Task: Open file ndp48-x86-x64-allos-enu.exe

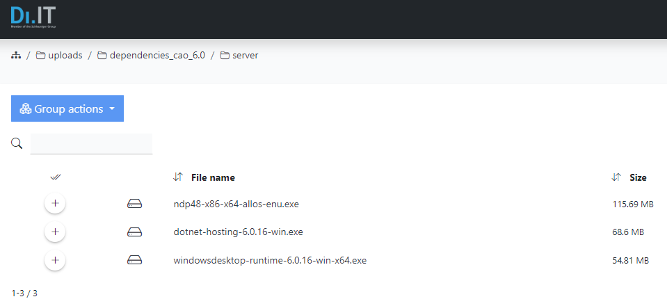Action: [236, 204]
